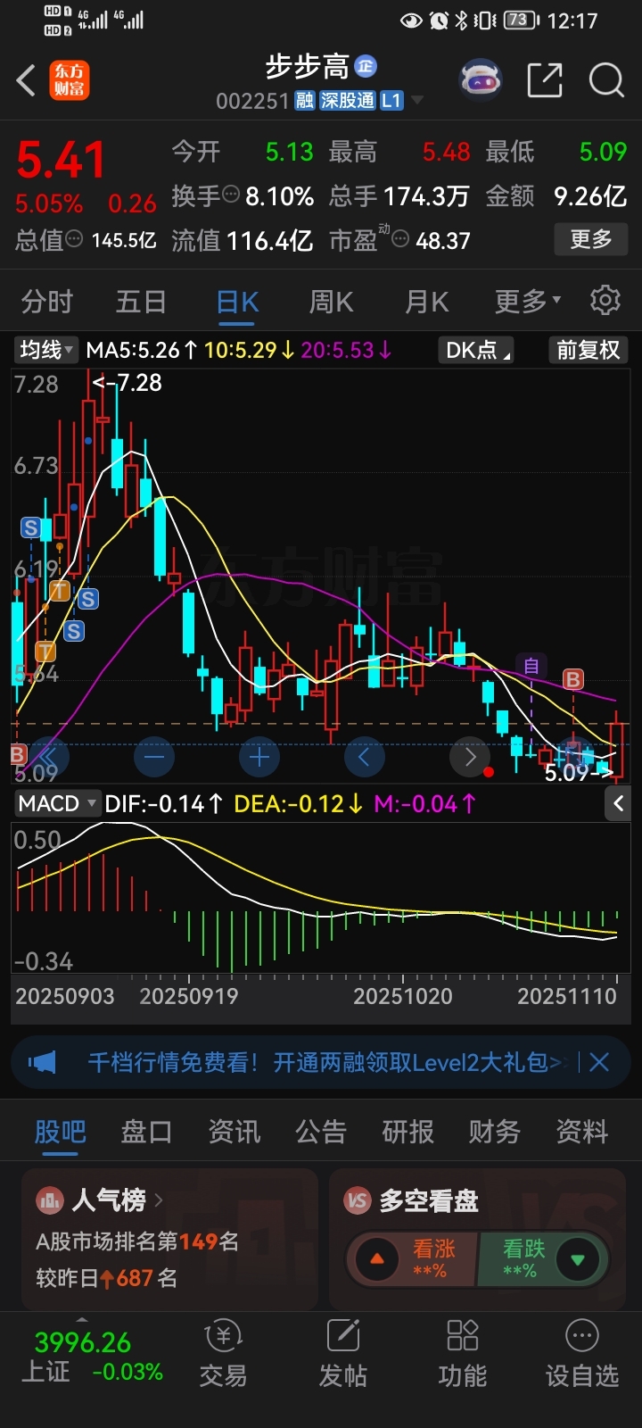Collapse side panel arrow beside MACD
Screen dimensions: 642x1428
(x=618, y=803)
